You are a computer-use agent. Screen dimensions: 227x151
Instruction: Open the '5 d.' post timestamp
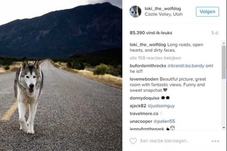[215, 33]
